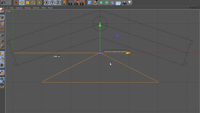Open the Display viewport menu
The image size is (200, 113).
tap(27, 8)
